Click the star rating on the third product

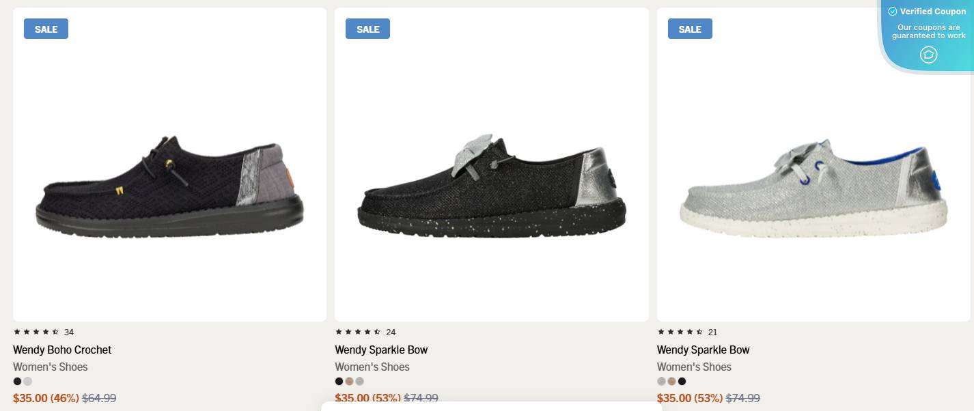click(x=679, y=332)
